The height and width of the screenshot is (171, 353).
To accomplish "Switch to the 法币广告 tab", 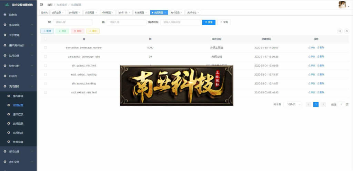I will [124, 13].
